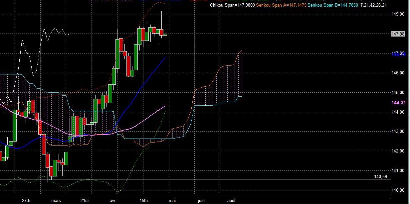The height and width of the screenshot is (204, 410).
Task: Select the pink 144,31 indicator value
Action: tap(398, 103)
